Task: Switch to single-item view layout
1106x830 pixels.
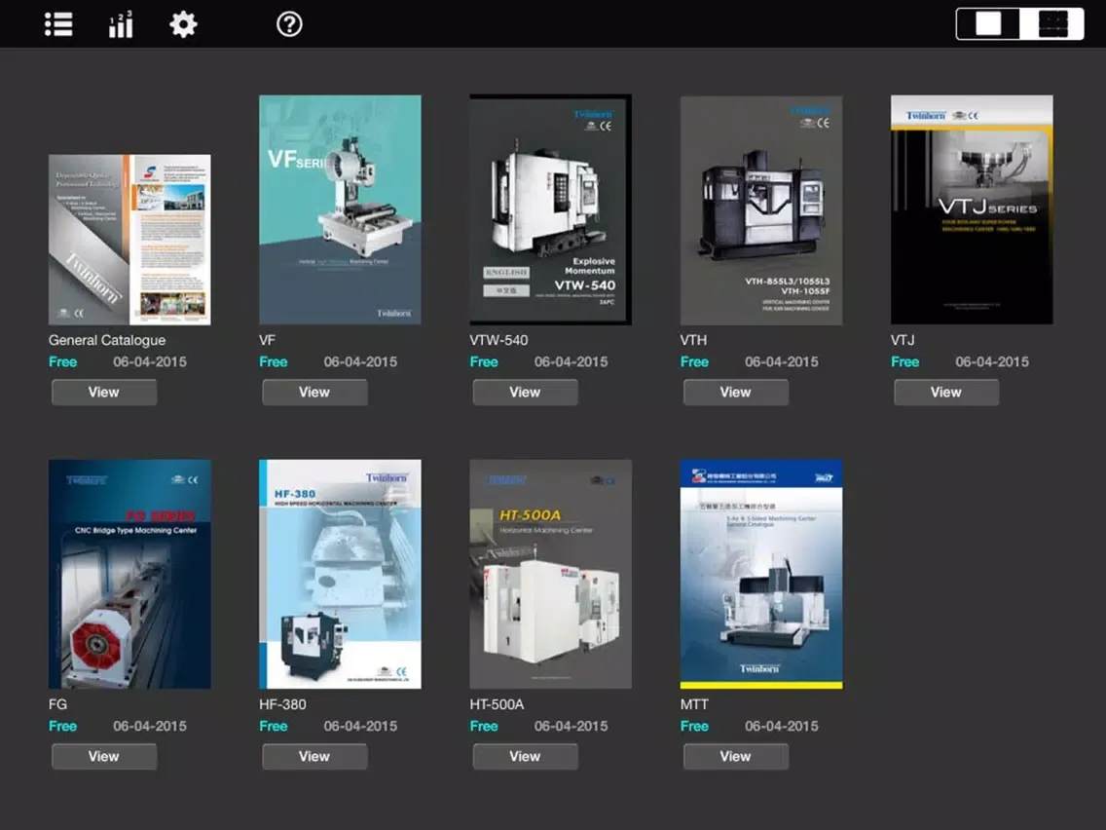Action: [988, 23]
